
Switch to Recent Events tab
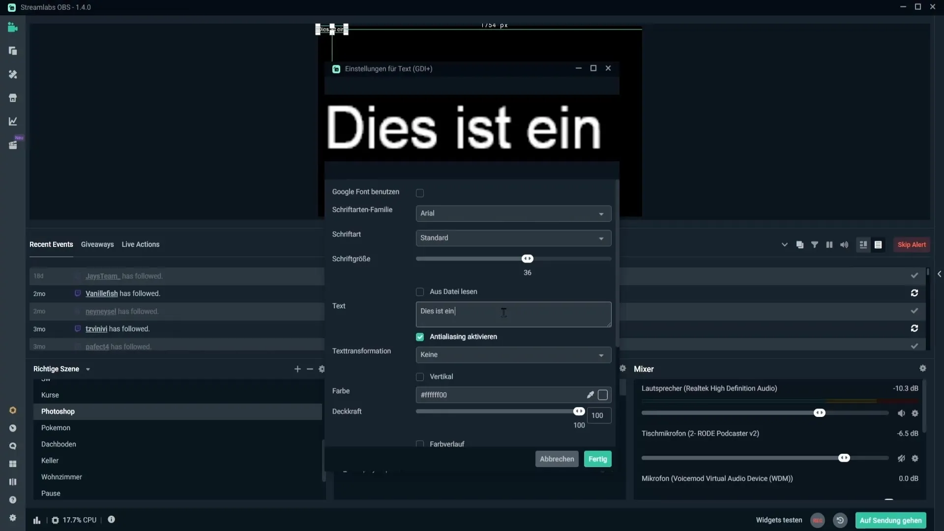[x=51, y=244]
